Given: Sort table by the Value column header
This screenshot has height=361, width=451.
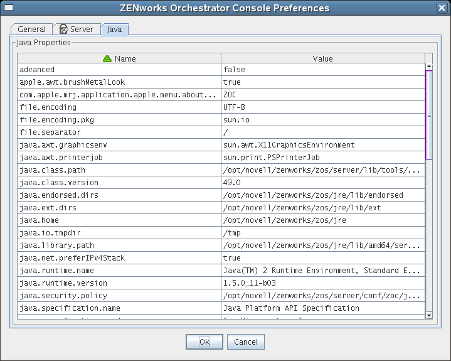Looking at the screenshot, I should (x=322, y=58).
